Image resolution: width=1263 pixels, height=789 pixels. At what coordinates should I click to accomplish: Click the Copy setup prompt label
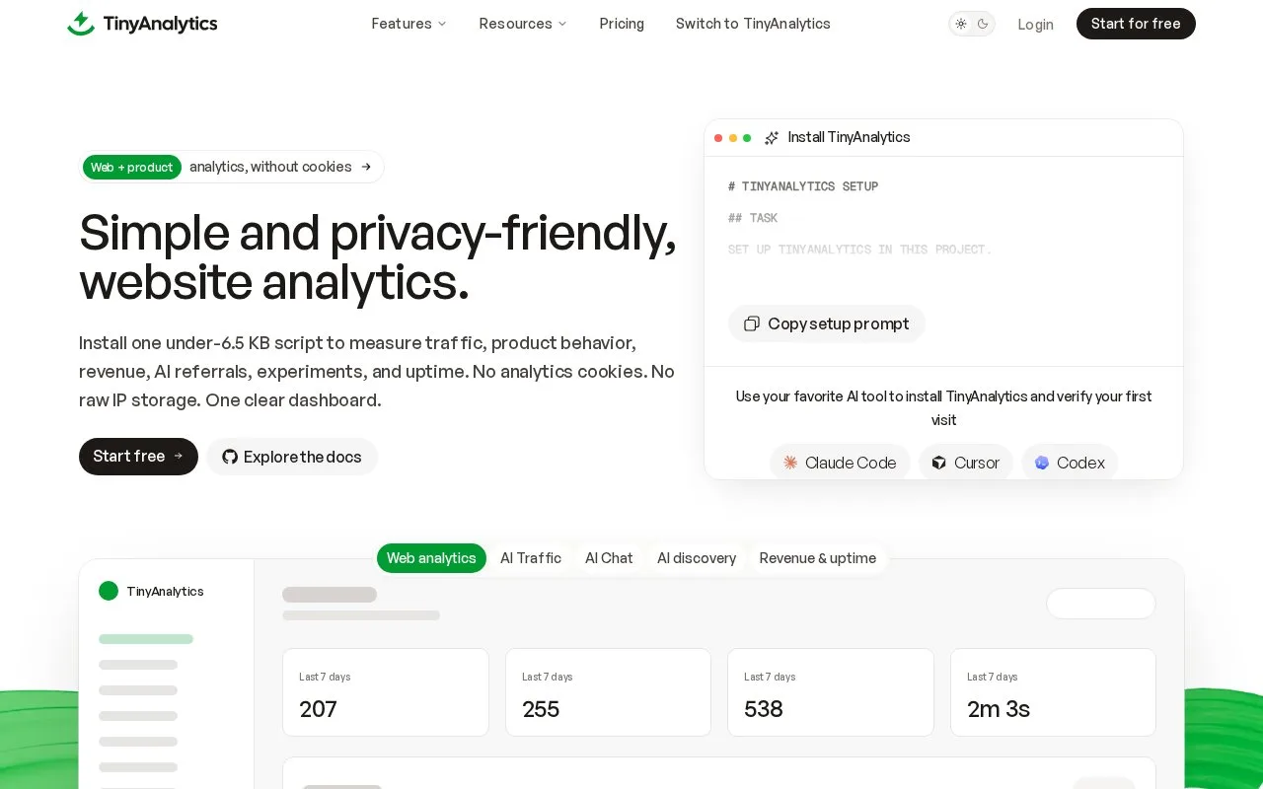click(x=839, y=323)
